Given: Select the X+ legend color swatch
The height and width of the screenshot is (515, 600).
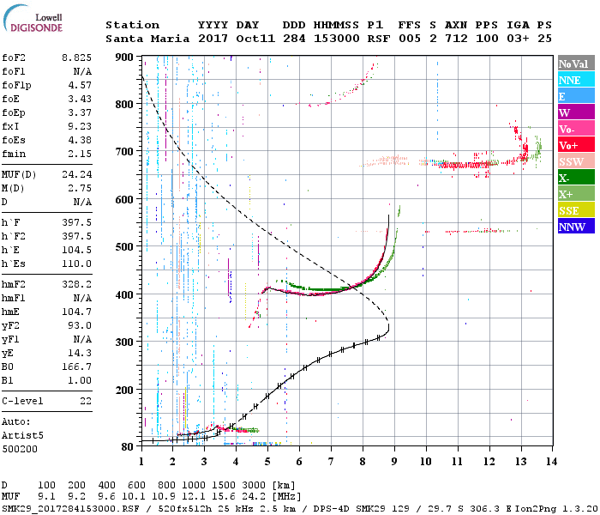Looking at the screenshot, I should coord(576,194).
